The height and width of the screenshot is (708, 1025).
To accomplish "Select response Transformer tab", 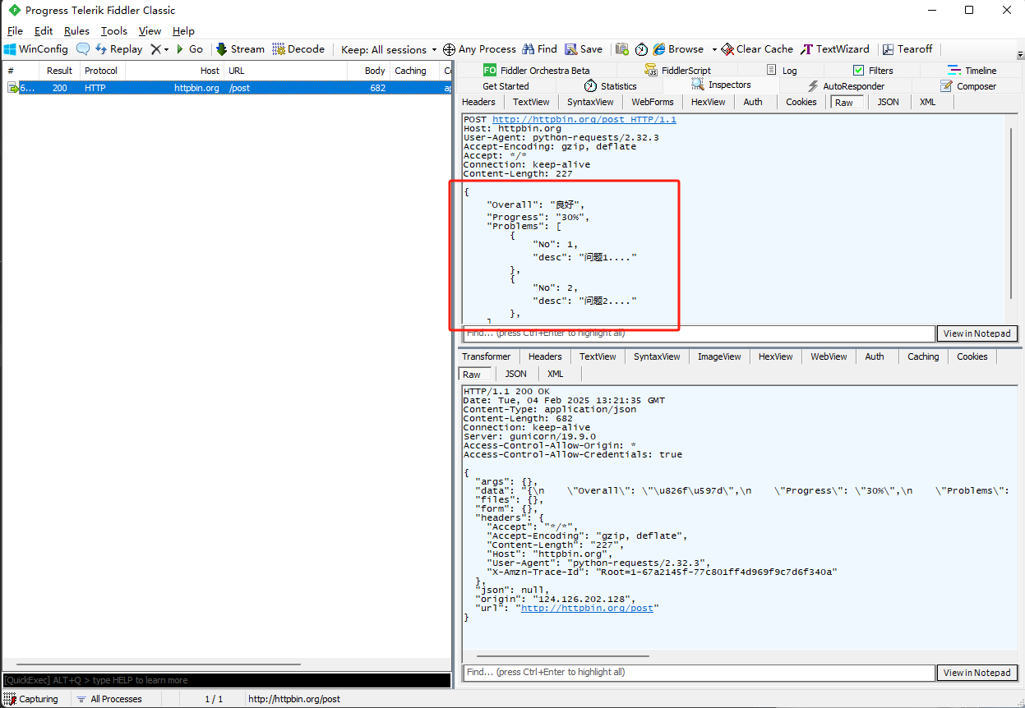I will (x=486, y=356).
